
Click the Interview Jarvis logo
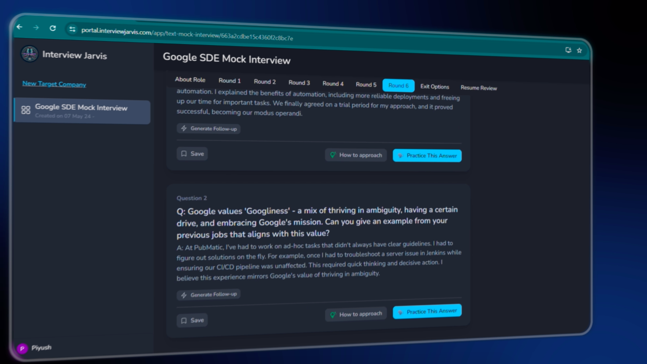coord(29,54)
